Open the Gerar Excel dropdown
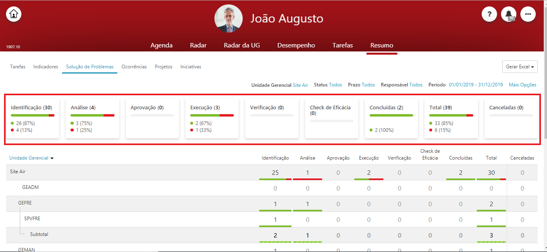Viewport: 547px width, 252px height. tap(520, 67)
